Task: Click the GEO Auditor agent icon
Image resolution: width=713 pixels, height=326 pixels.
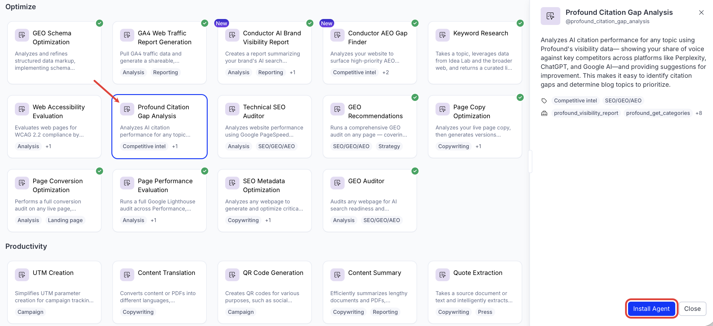Action: click(x=337, y=183)
